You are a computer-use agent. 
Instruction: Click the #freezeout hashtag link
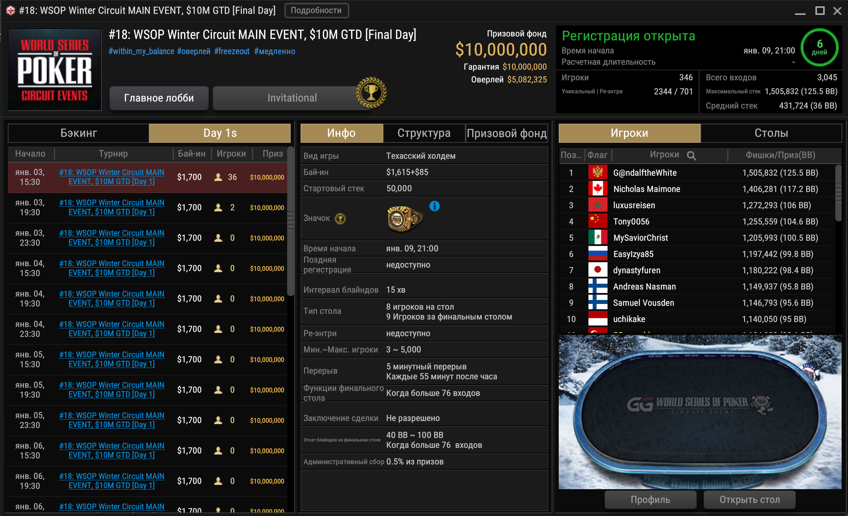click(x=232, y=51)
